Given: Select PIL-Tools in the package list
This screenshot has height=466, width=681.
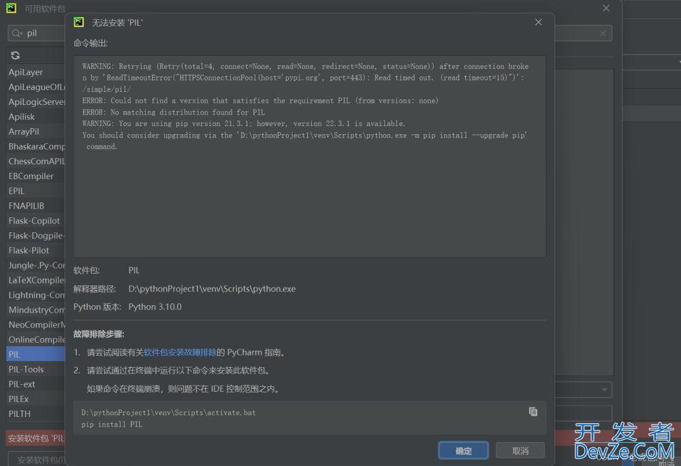Looking at the screenshot, I should 35,369.
